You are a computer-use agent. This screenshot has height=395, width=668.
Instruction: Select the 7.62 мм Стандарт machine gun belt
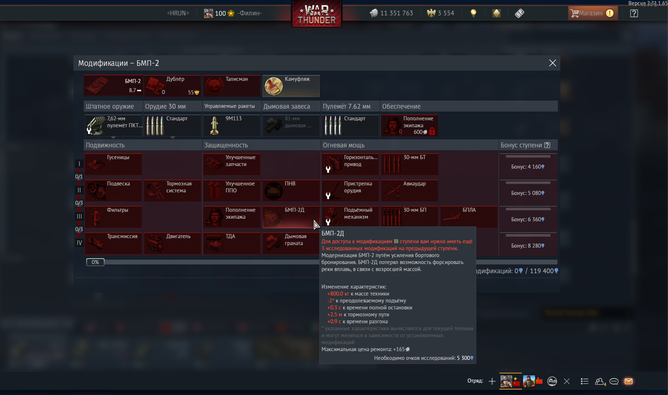pos(350,125)
